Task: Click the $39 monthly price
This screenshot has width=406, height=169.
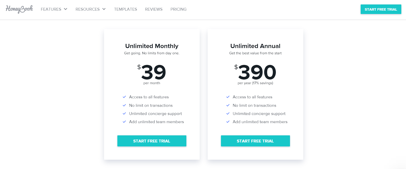Action: coord(152,72)
